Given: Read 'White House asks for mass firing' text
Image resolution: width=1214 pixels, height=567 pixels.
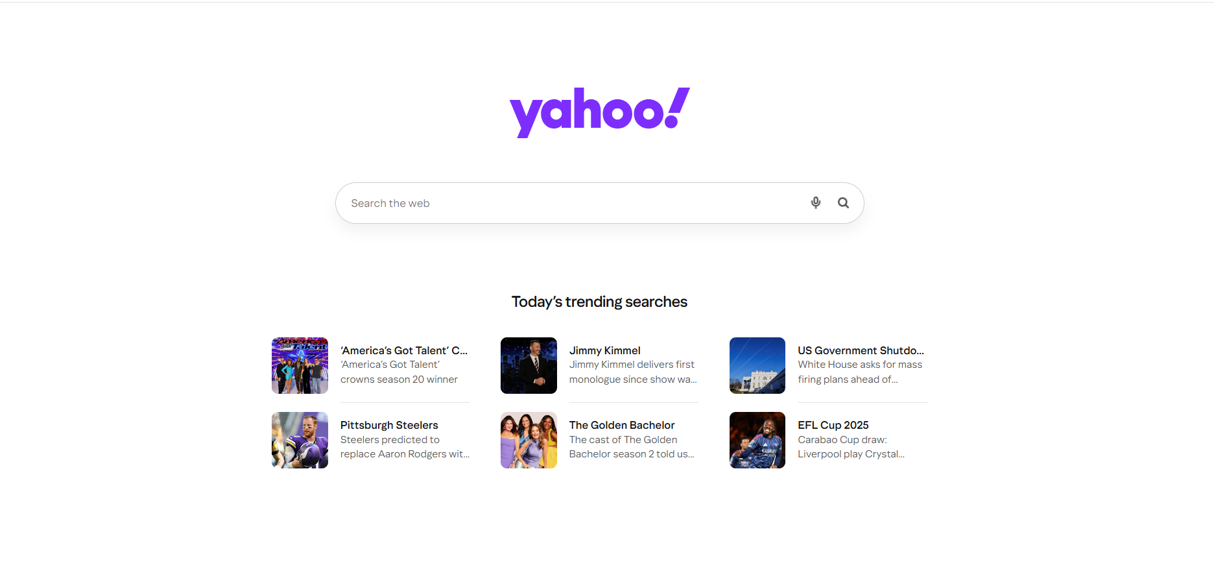Looking at the screenshot, I should [860, 372].
